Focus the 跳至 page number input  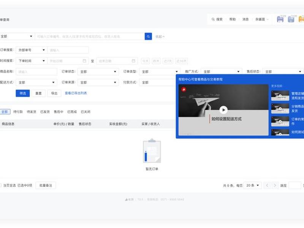(x=295, y=185)
